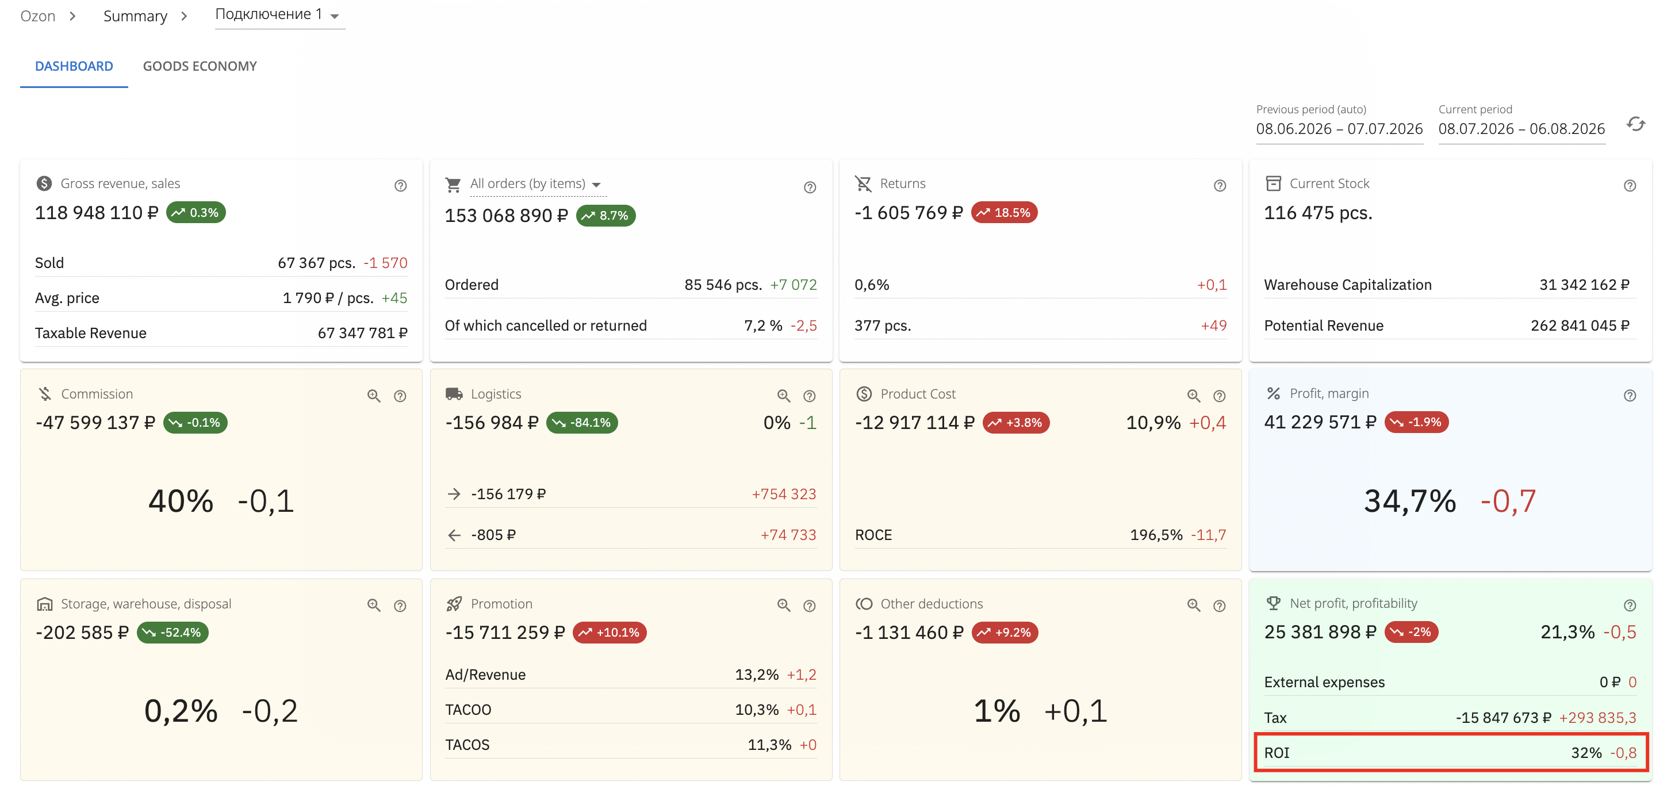The height and width of the screenshot is (789, 1671).
Task: Click the Previous period date range field
Action: point(1339,128)
